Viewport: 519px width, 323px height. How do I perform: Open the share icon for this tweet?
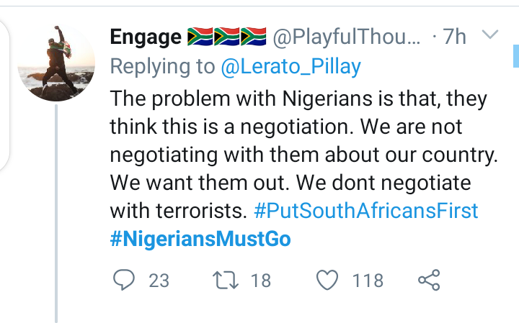point(429,280)
